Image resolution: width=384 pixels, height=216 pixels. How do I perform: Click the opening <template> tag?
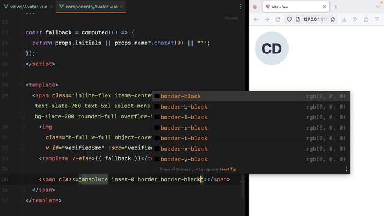pyautogui.click(x=42, y=85)
